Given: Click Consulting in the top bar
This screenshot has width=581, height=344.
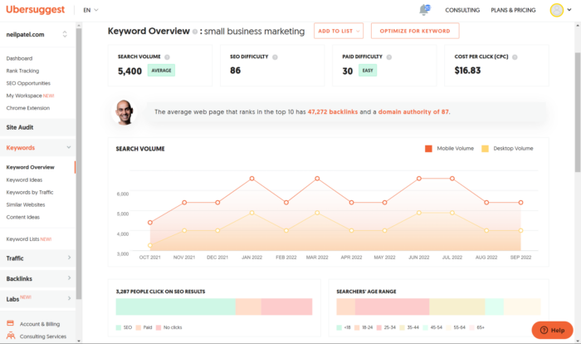Looking at the screenshot, I should point(462,11).
